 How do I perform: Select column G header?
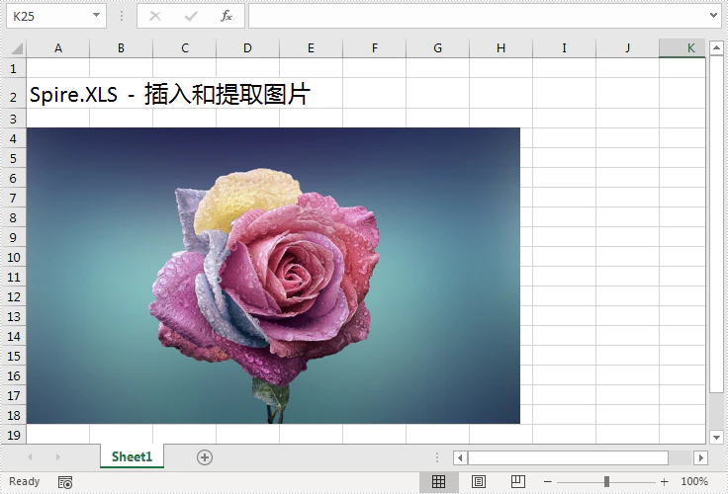pos(438,47)
